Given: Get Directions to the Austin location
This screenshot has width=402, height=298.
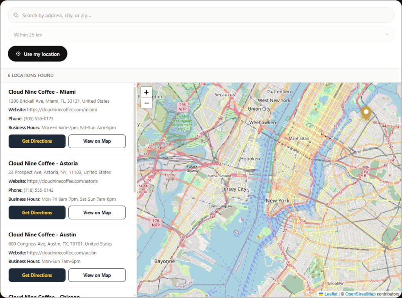Looking at the screenshot, I should [x=37, y=275].
